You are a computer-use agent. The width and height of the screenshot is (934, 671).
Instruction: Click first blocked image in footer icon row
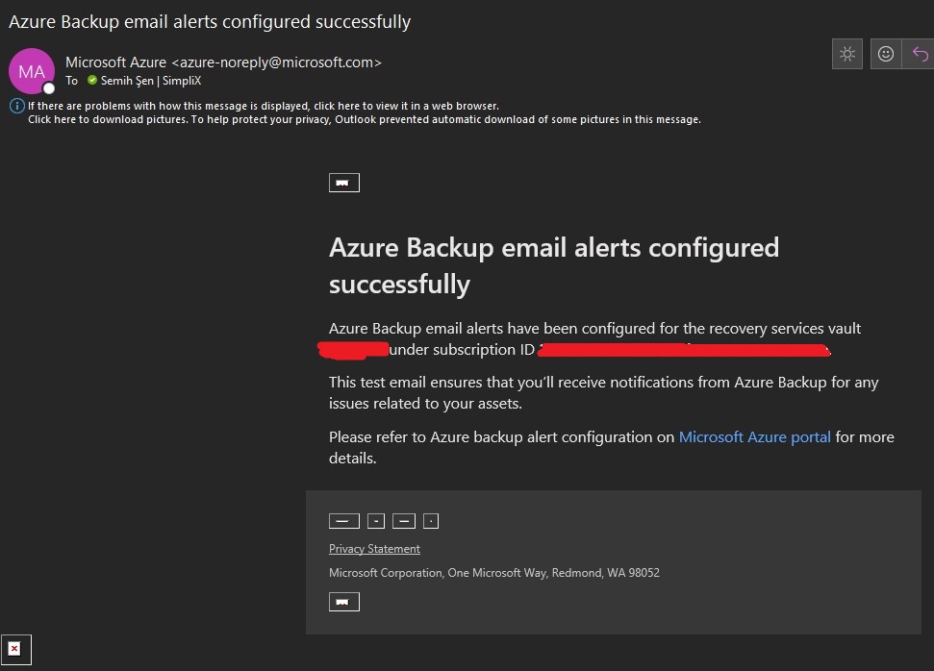click(343, 521)
